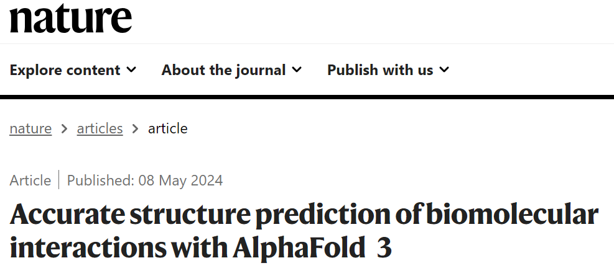
Task: Click the 'Article' type label
Action: click(30, 180)
